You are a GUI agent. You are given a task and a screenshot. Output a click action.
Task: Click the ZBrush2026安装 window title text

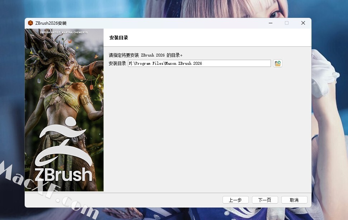[51, 23]
